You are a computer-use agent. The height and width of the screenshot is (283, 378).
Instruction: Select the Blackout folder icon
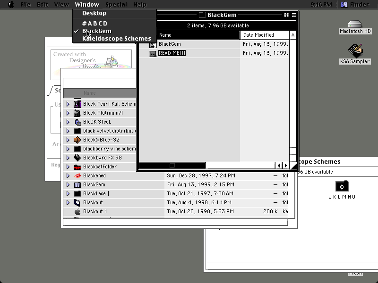(77, 203)
